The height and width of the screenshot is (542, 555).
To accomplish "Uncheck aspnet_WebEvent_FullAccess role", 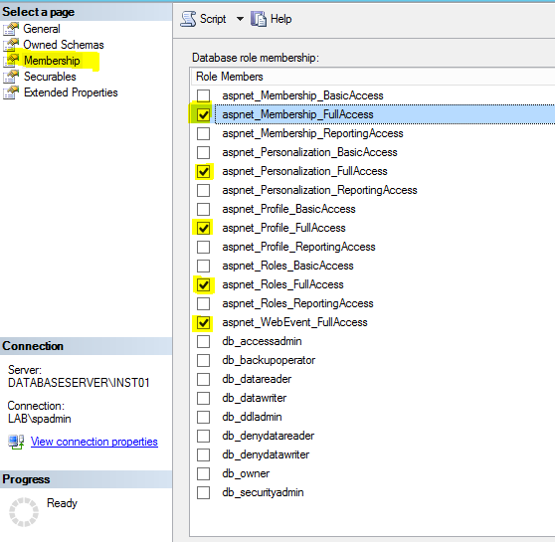I will (x=204, y=322).
